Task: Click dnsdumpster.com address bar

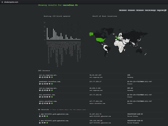Action: 11,2
